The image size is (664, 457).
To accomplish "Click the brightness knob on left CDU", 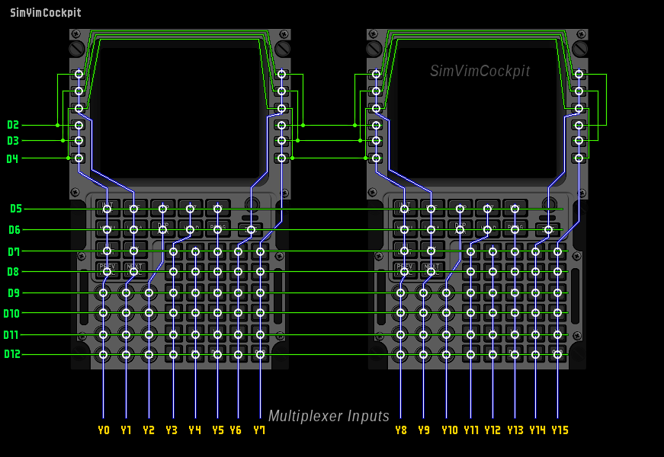I will [251, 204].
